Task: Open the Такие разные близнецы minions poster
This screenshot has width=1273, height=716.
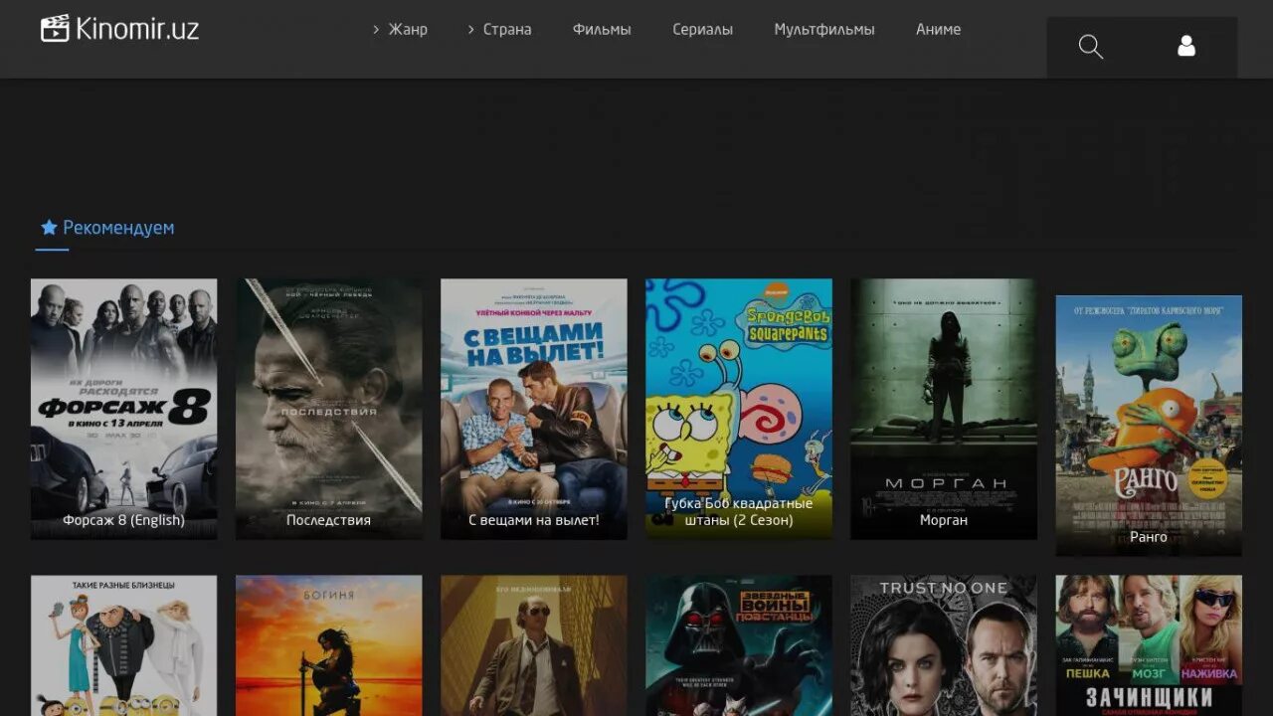Action: [x=124, y=645]
